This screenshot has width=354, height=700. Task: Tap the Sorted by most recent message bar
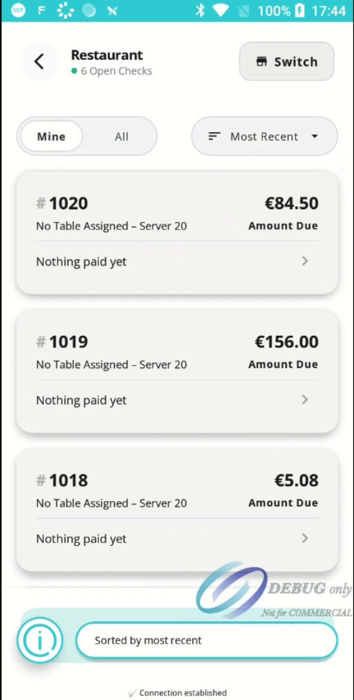coord(206,640)
